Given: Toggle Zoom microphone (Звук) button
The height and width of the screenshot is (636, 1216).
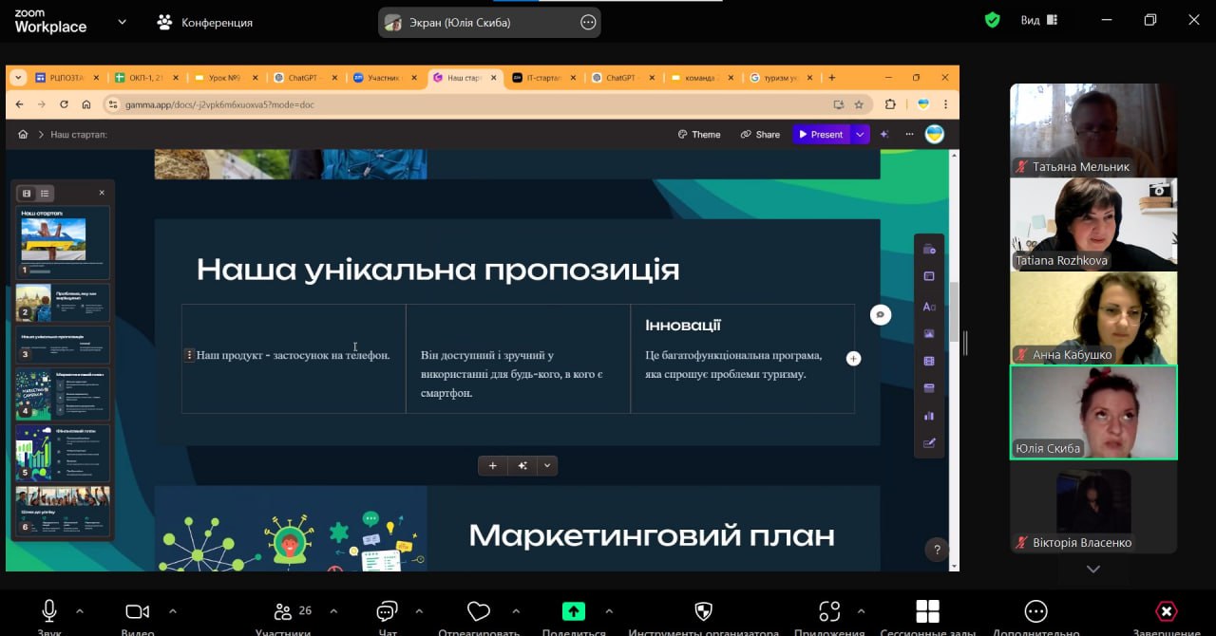Looking at the screenshot, I should [49, 617].
